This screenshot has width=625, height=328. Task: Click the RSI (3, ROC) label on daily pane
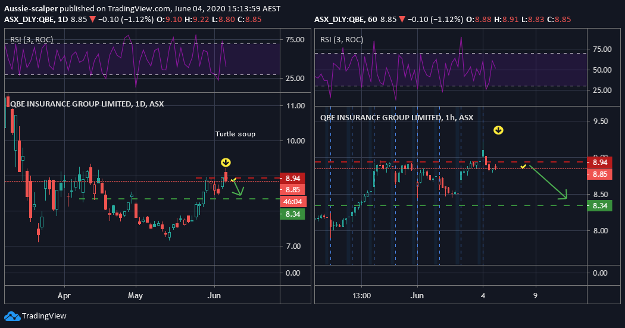[x=32, y=39]
